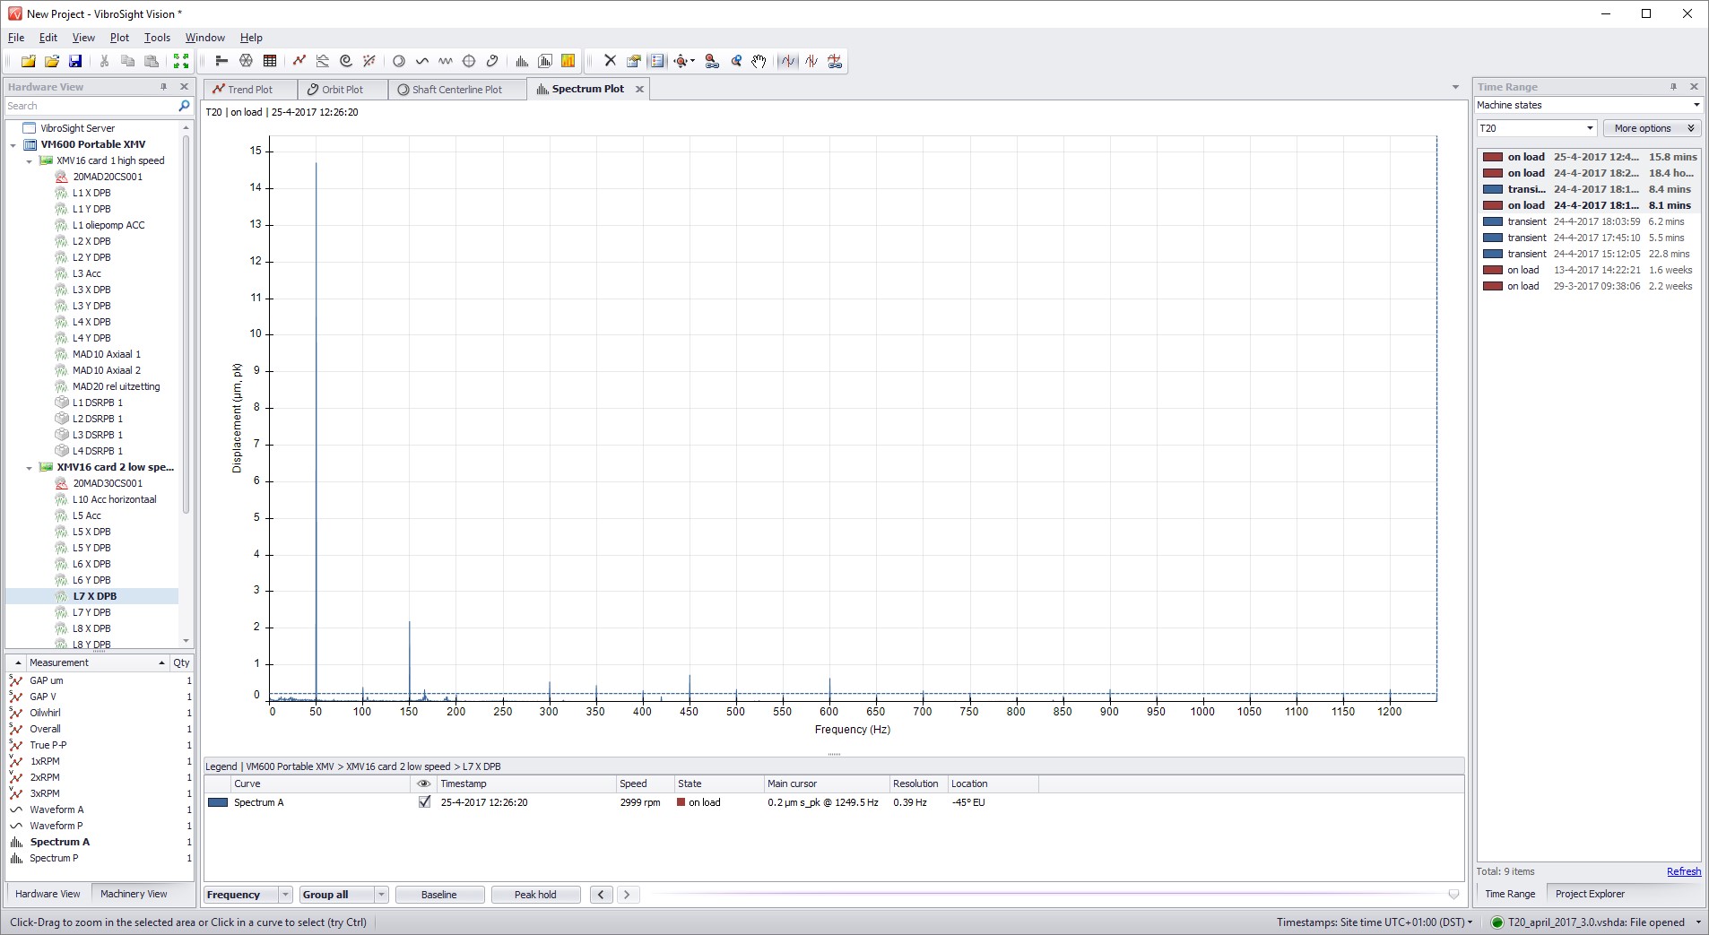Select L7 Y DPB in Hardware View

point(93,612)
